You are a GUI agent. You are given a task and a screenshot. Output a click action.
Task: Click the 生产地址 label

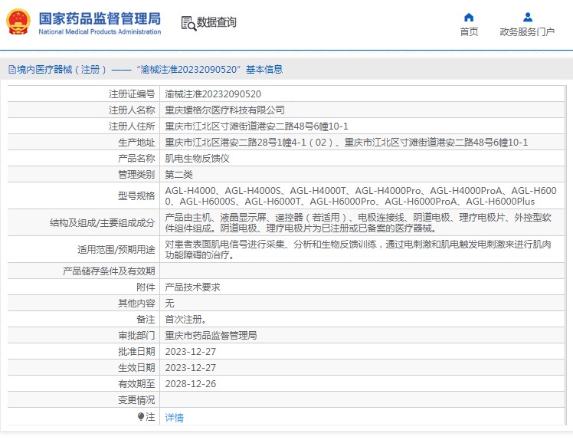tap(136, 143)
